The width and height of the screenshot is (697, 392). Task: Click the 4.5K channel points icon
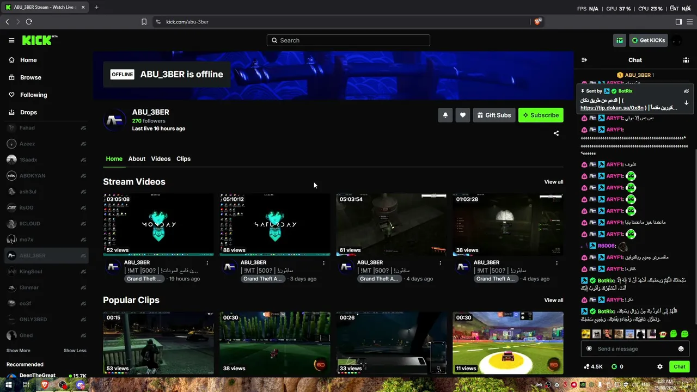click(x=592, y=367)
